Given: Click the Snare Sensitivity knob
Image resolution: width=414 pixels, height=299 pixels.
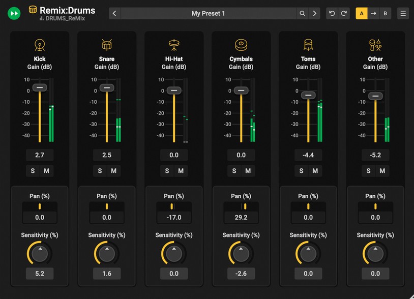Looking at the screenshot, I should [107, 254].
